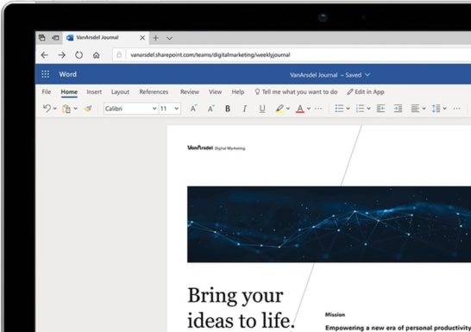Screen dimensions: 471x332
Task: Toggle Underline formatting
Action: pyautogui.click(x=262, y=109)
